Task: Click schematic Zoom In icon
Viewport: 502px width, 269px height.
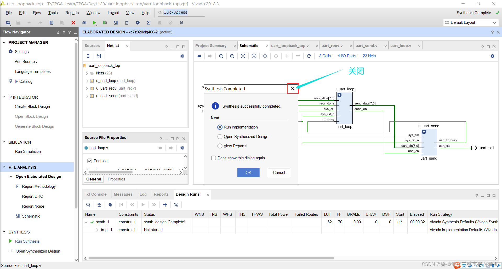Action: (x=221, y=56)
